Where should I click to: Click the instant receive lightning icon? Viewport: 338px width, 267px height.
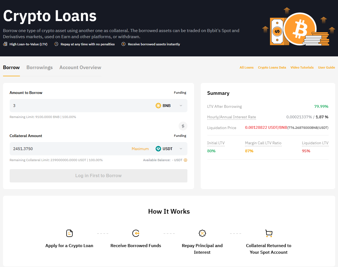(123, 44)
